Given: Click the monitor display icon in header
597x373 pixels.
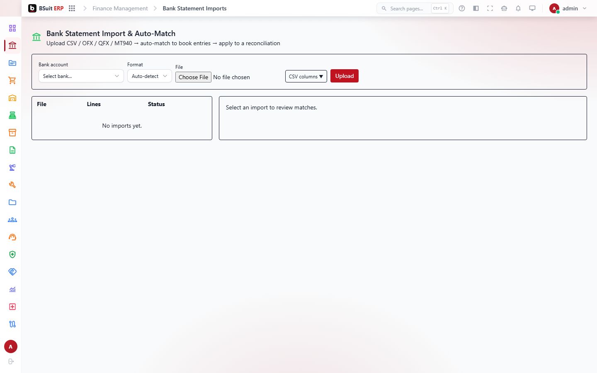Looking at the screenshot, I should coord(532,8).
